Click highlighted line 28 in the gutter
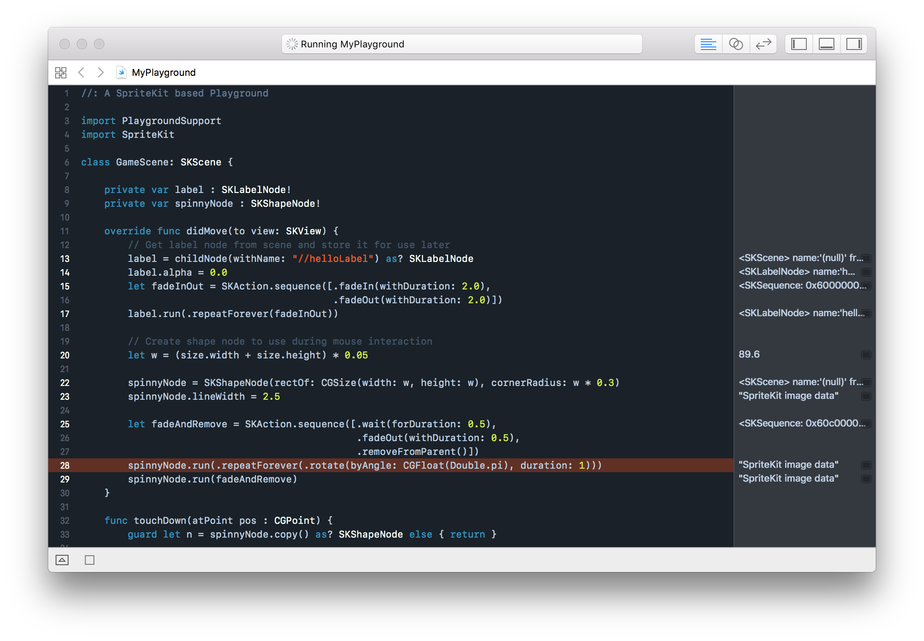Image resolution: width=924 pixels, height=641 pixels. pyautogui.click(x=65, y=465)
